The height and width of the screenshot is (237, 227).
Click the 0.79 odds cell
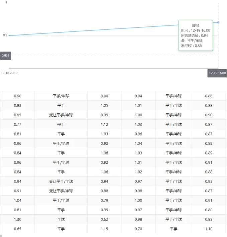[104, 201]
